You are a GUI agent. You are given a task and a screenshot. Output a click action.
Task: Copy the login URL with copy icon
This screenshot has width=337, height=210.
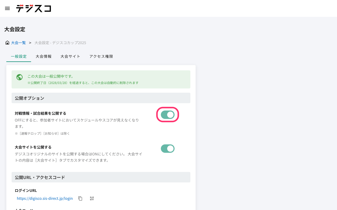point(80,198)
